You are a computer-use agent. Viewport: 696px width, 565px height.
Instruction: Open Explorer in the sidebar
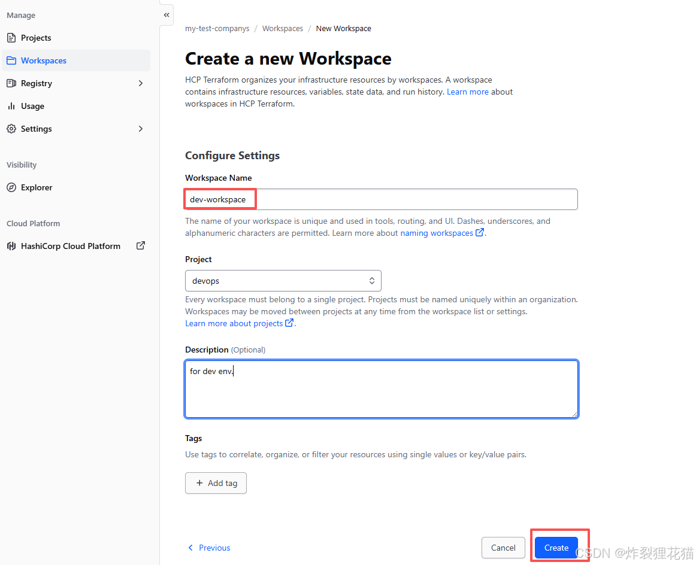tap(76, 187)
